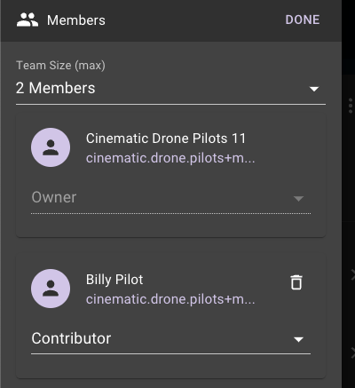The height and width of the screenshot is (388, 355).
Task: Finish editing with the DONE button
Action: (x=303, y=20)
